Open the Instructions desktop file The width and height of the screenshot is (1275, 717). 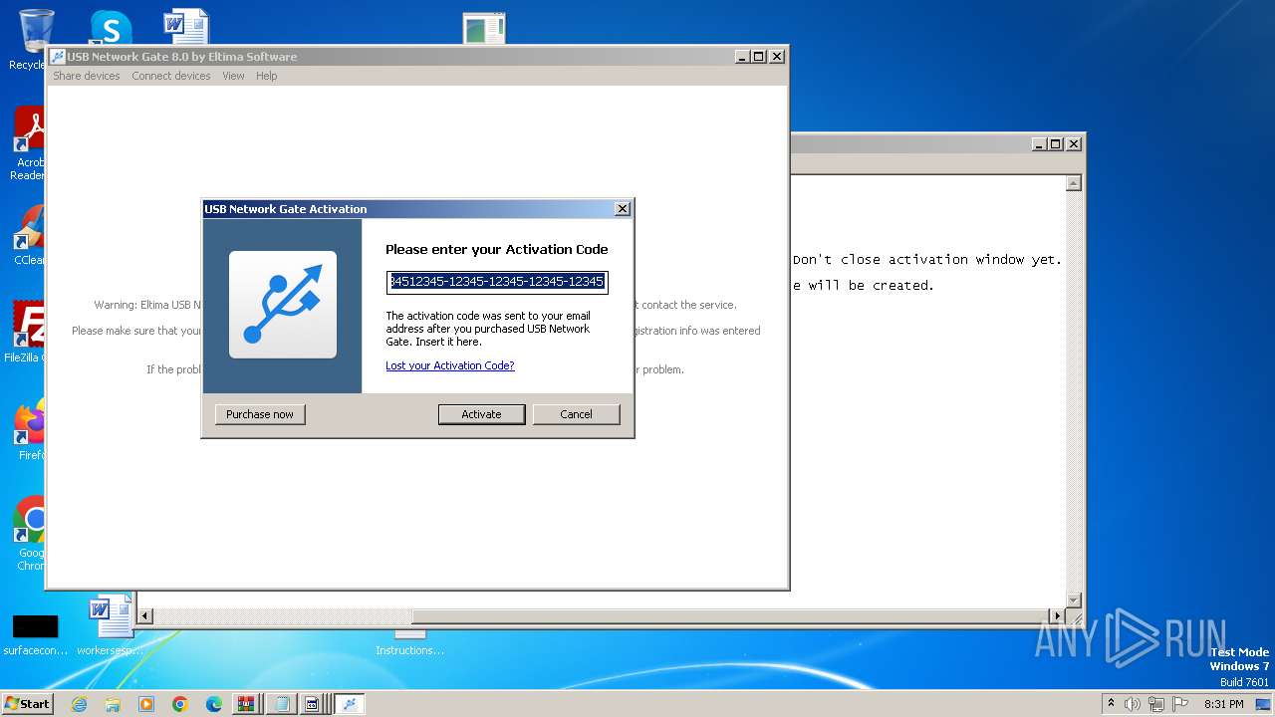409,642
